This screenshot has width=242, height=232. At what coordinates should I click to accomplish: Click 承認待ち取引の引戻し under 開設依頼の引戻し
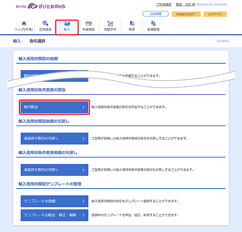pyautogui.click(x=54, y=139)
